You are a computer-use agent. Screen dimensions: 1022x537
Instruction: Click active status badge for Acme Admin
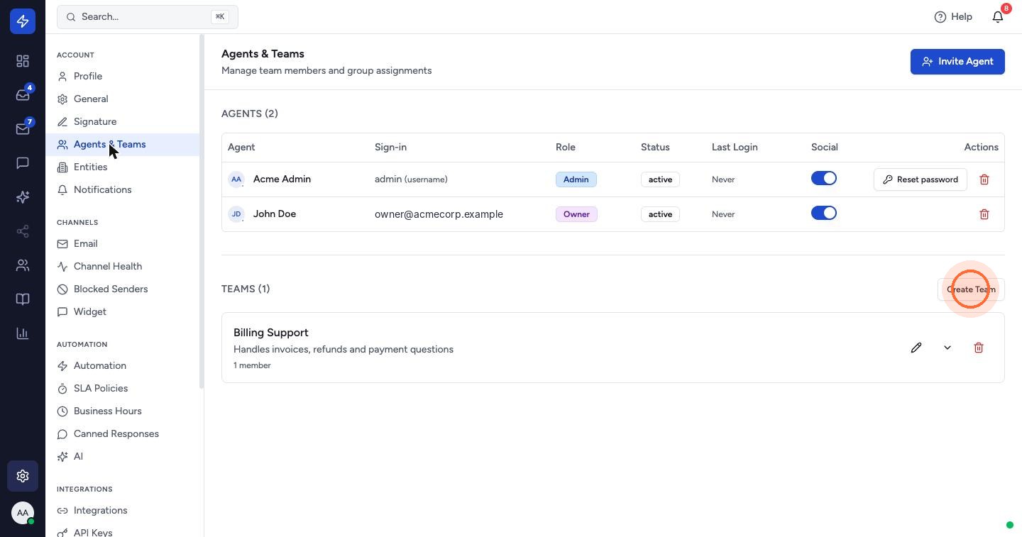[660, 179]
